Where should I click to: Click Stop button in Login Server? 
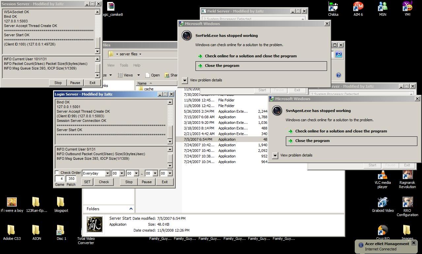[129, 182]
